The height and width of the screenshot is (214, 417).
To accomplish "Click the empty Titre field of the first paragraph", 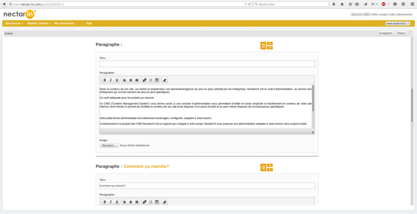I will tap(207, 64).
